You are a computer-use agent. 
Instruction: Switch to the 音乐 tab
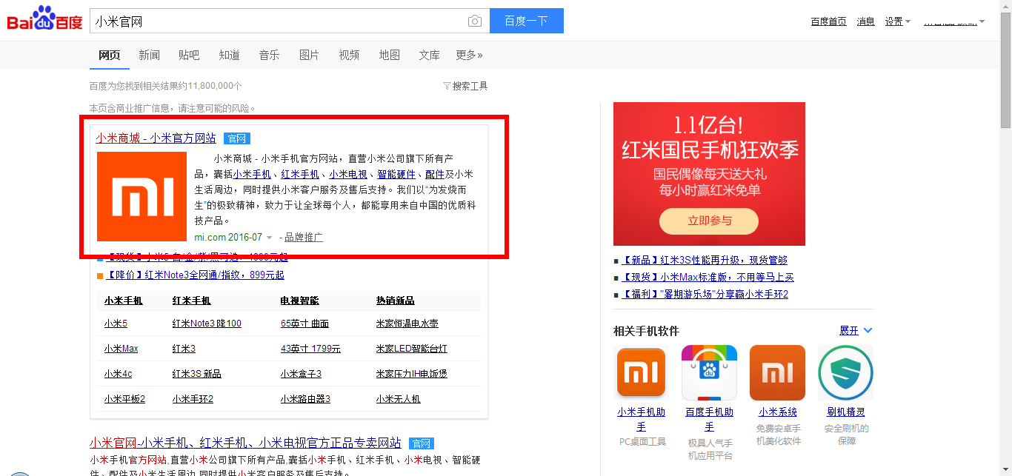[x=269, y=55]
